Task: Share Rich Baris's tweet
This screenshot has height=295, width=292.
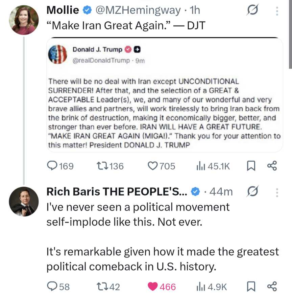Action: point(272,287)
